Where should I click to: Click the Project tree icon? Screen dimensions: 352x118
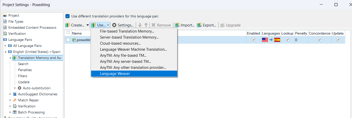(x=5, y=15)
